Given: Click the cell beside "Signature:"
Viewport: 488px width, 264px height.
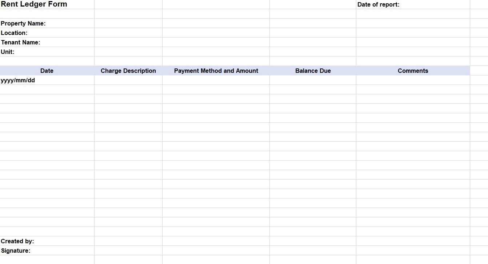Looking at the screenshot, I should point(128,251).
